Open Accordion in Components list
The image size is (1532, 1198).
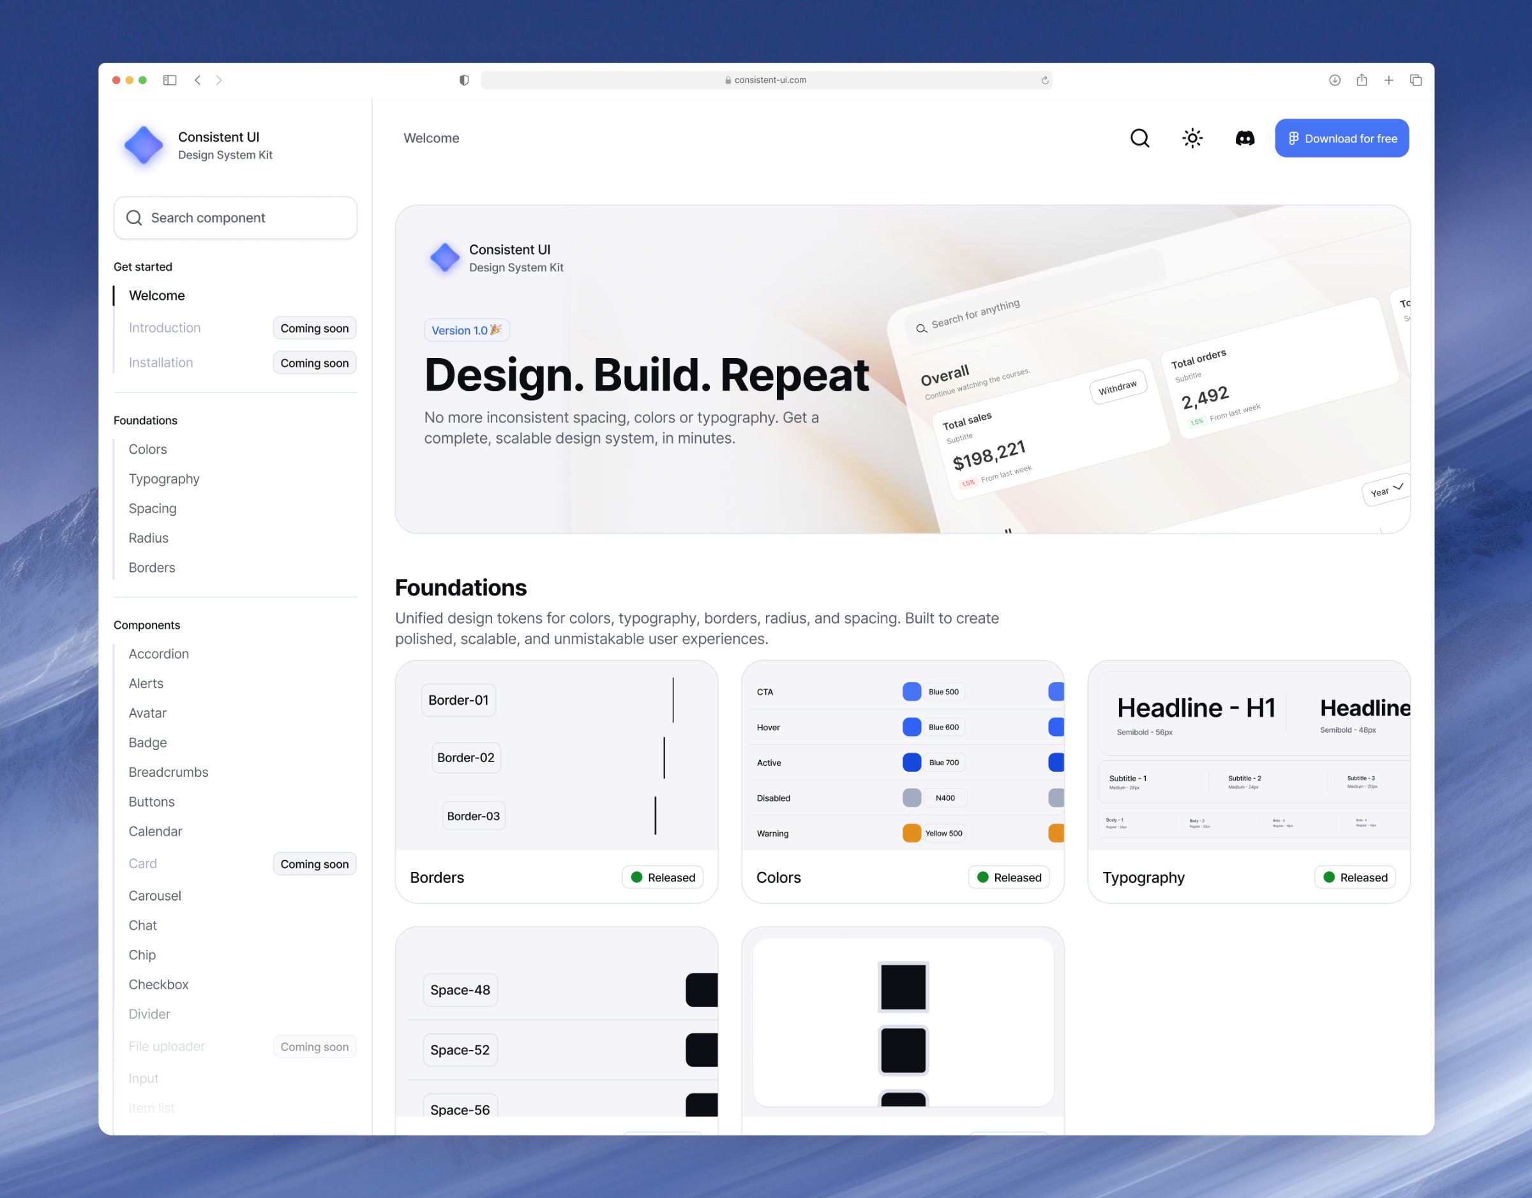[158, 654]
